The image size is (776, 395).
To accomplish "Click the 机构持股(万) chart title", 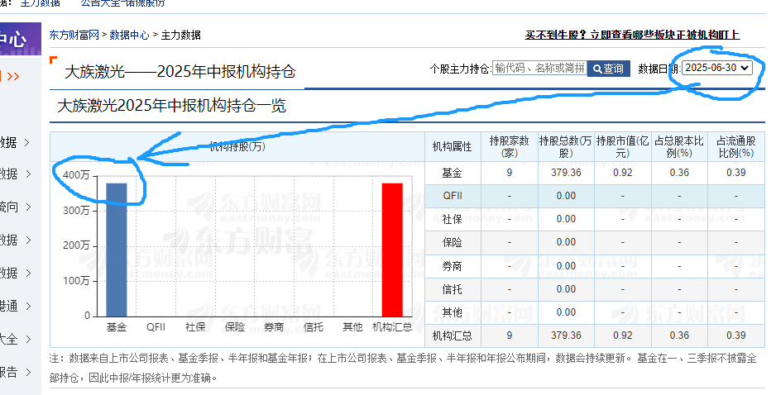I will 237,146.
